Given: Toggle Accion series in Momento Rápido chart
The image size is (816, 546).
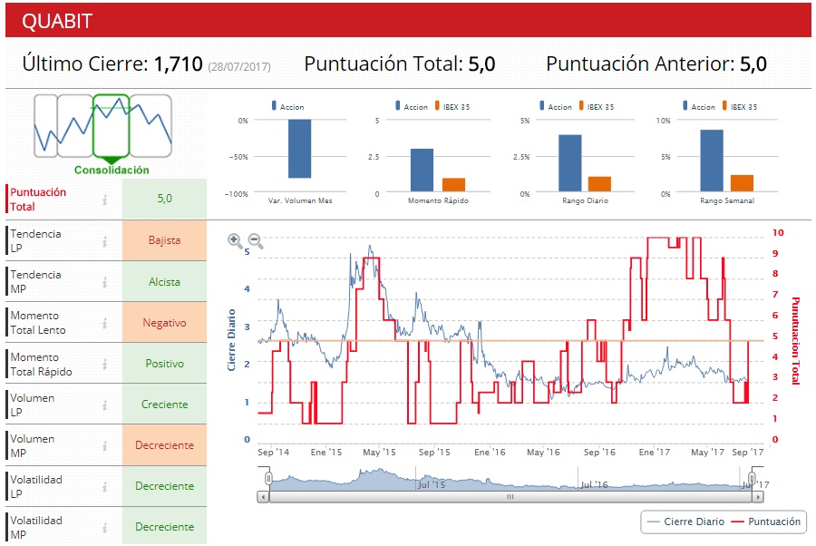Looking at the screenshot, I should tap(411, 106).
